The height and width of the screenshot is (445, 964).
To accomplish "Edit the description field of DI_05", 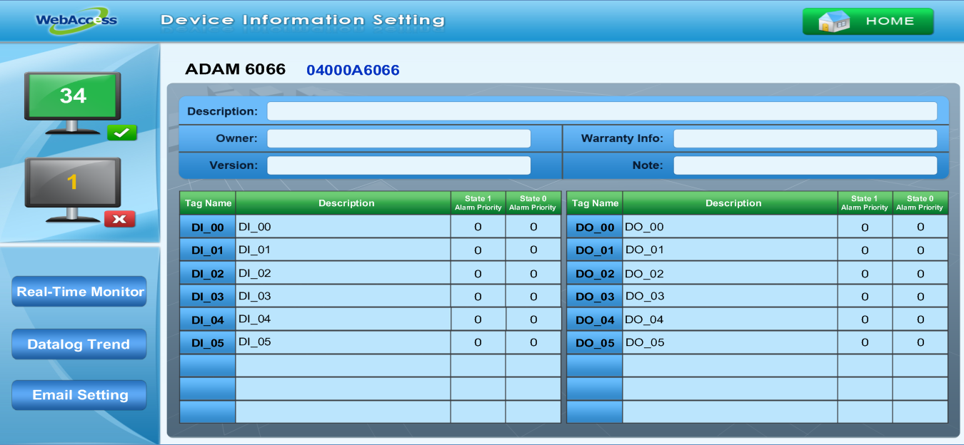I will [343, 343].
